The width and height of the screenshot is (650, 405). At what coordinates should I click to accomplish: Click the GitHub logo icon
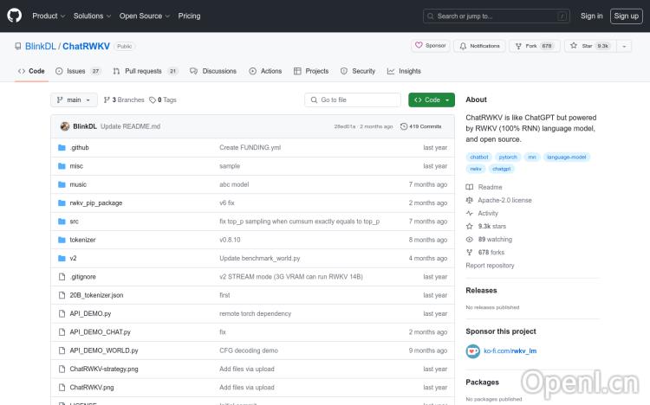15,16
